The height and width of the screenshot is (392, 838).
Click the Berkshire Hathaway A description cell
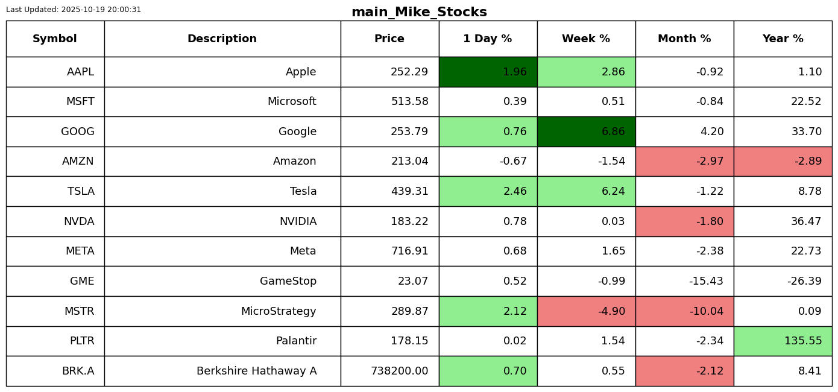pos(222,371)
